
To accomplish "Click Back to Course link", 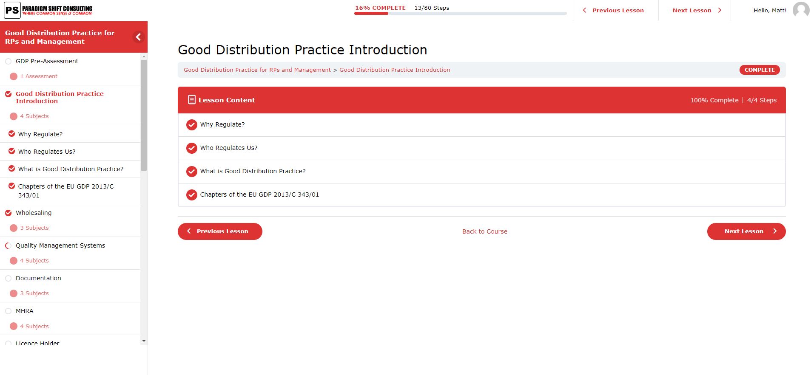I will 485,231.
